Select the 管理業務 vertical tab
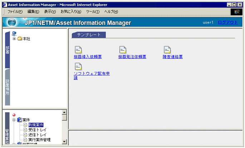 7,128
